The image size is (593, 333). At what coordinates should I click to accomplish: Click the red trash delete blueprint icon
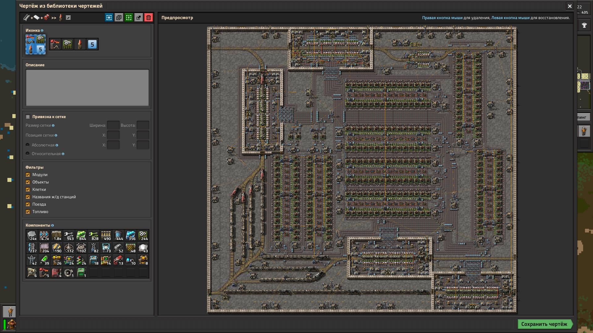pos(149,18)
